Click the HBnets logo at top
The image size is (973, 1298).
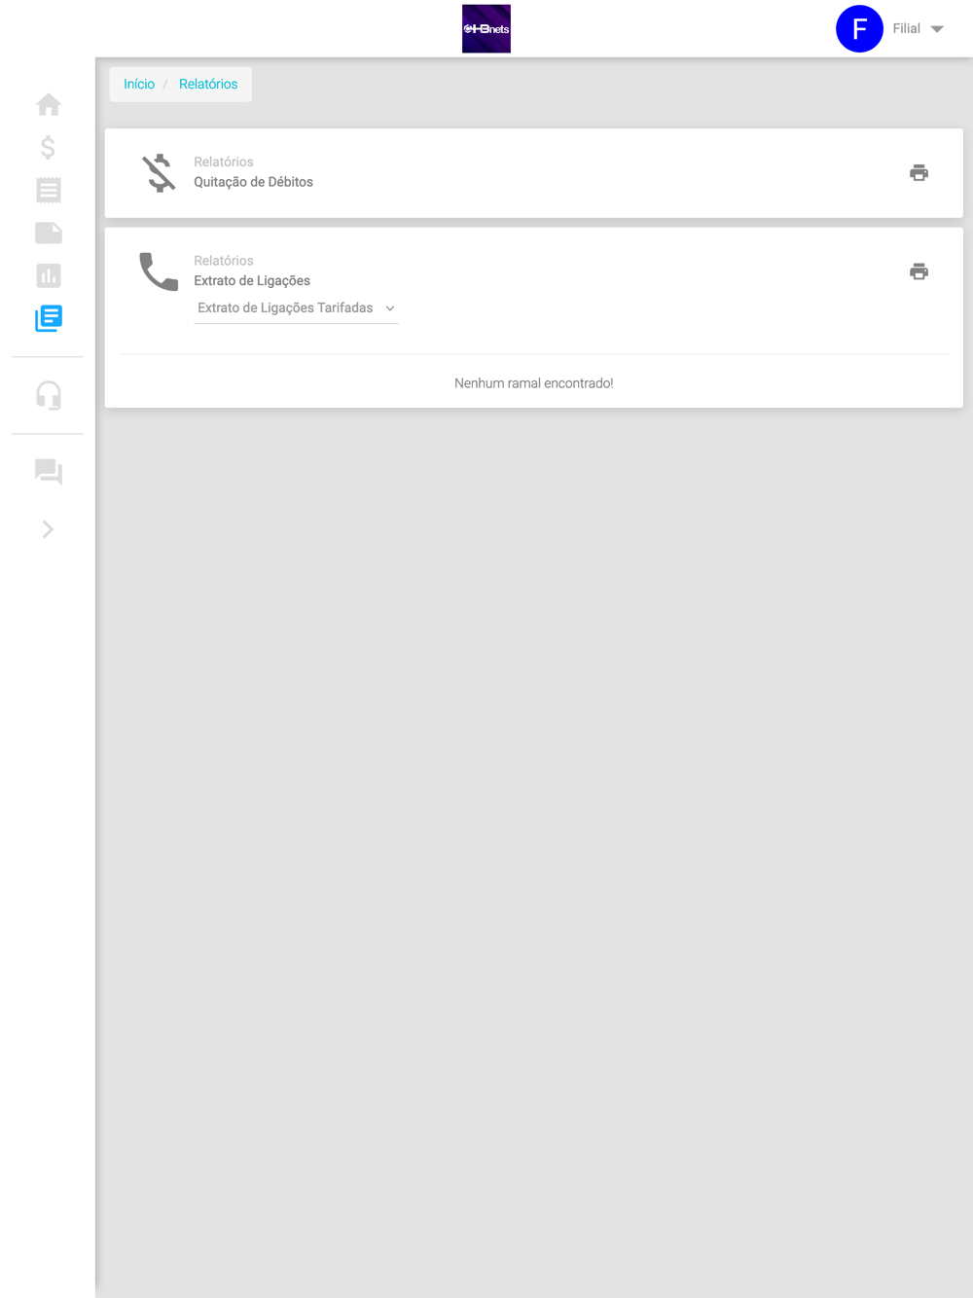tap(486, 29)
